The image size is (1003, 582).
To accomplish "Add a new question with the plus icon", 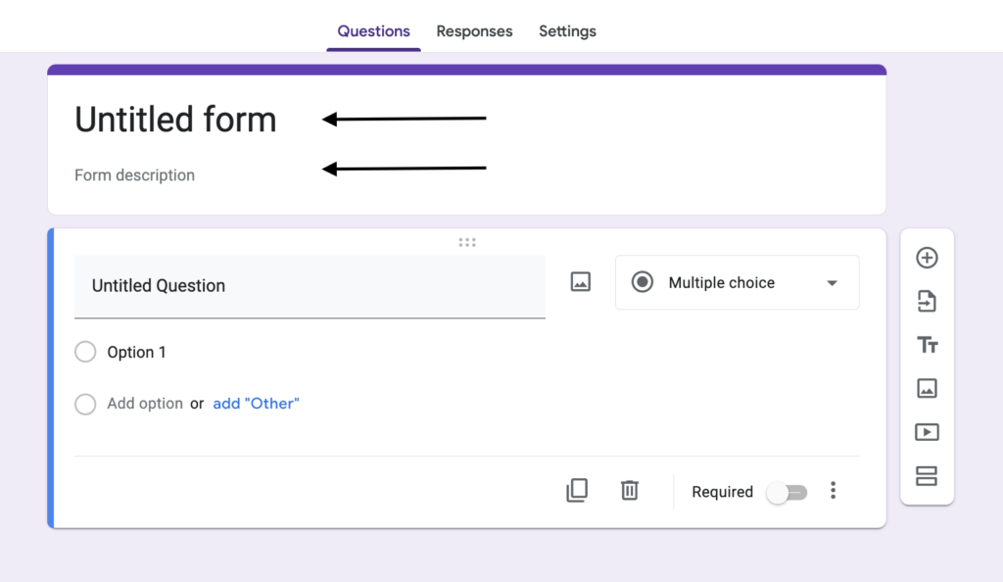I will point(927,258).
